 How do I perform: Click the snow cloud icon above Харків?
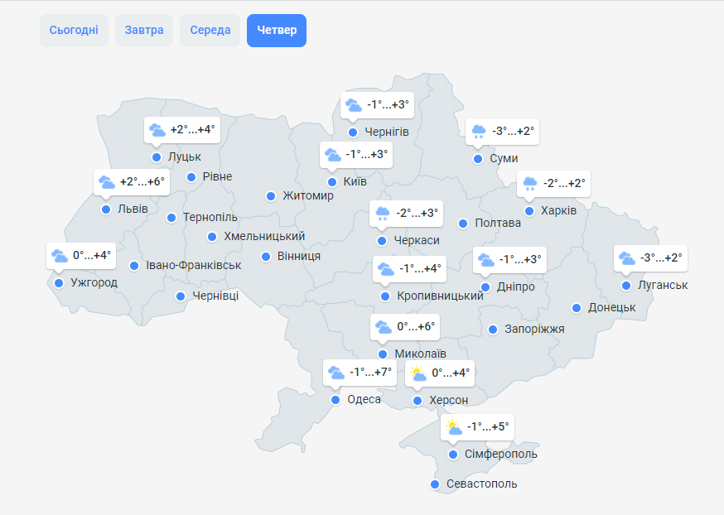click(530, 184)
